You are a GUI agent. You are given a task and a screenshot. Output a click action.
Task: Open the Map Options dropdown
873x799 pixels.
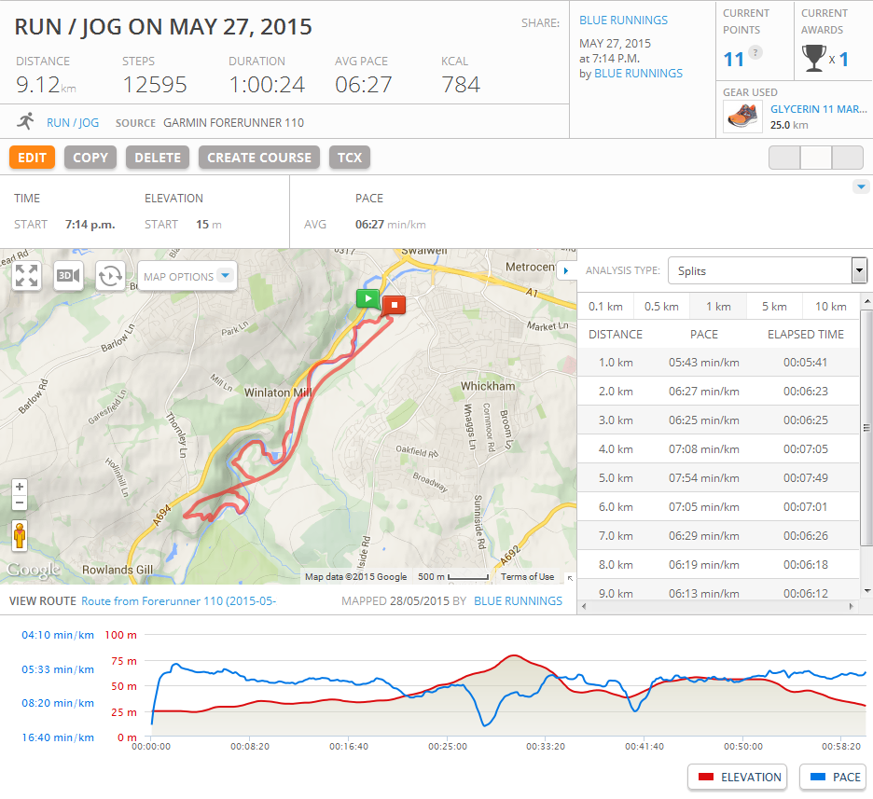coord(187,276)
